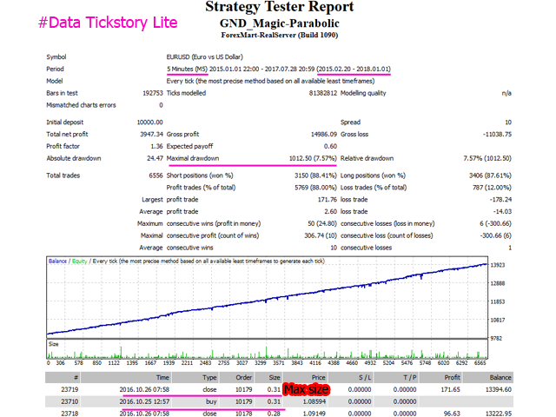Click the Expected payoff value 0.60
This screenshot has width=556, height=417.
point(330,146)
